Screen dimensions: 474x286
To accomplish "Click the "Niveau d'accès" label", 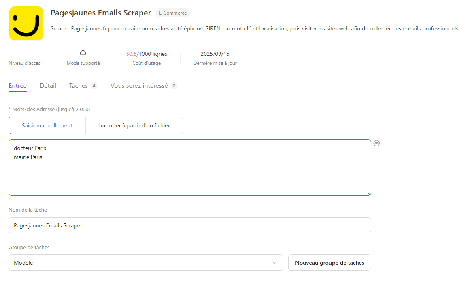I will (x=24, y=63).
